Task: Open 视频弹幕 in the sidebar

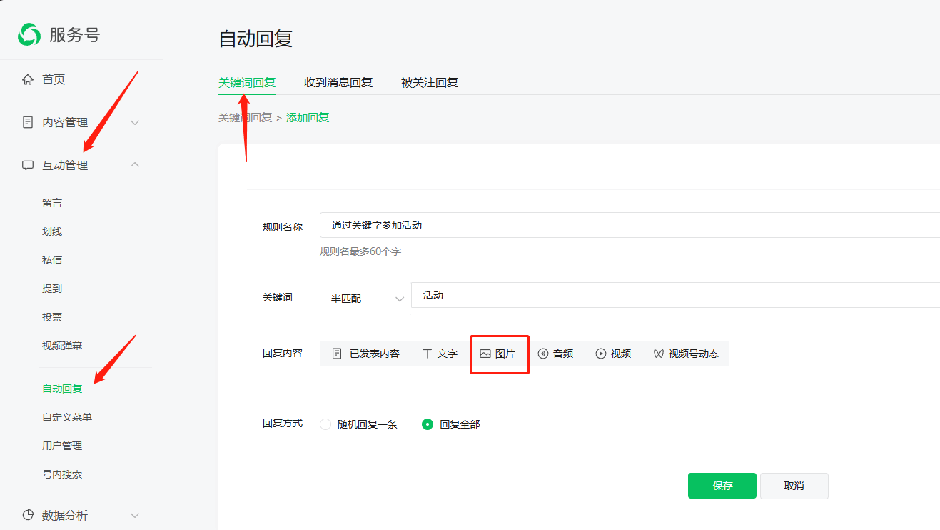Action: point(62,346)
